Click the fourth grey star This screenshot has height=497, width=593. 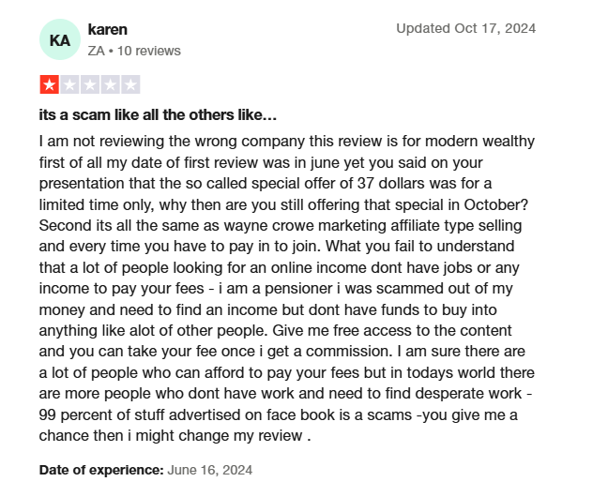tap(111, 84)
